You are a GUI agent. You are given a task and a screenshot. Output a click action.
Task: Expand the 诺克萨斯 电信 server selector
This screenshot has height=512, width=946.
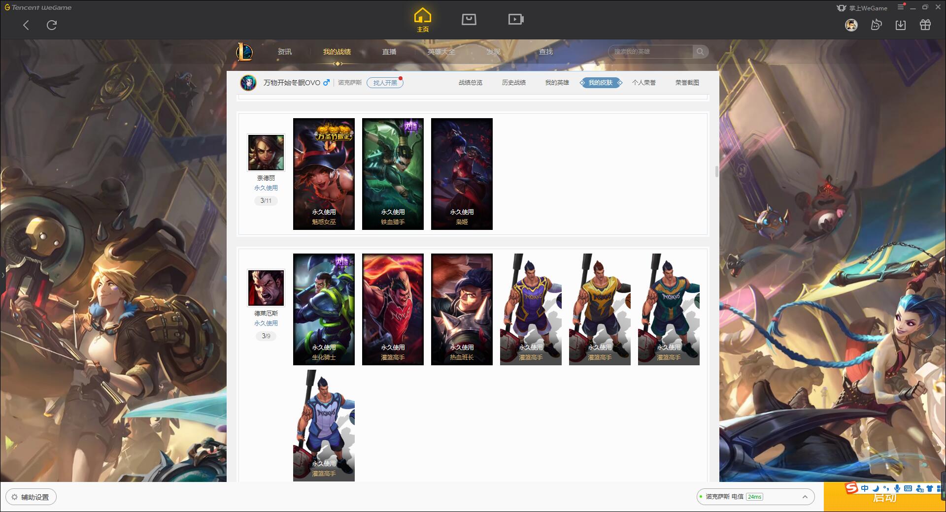[x=755, y=497]
